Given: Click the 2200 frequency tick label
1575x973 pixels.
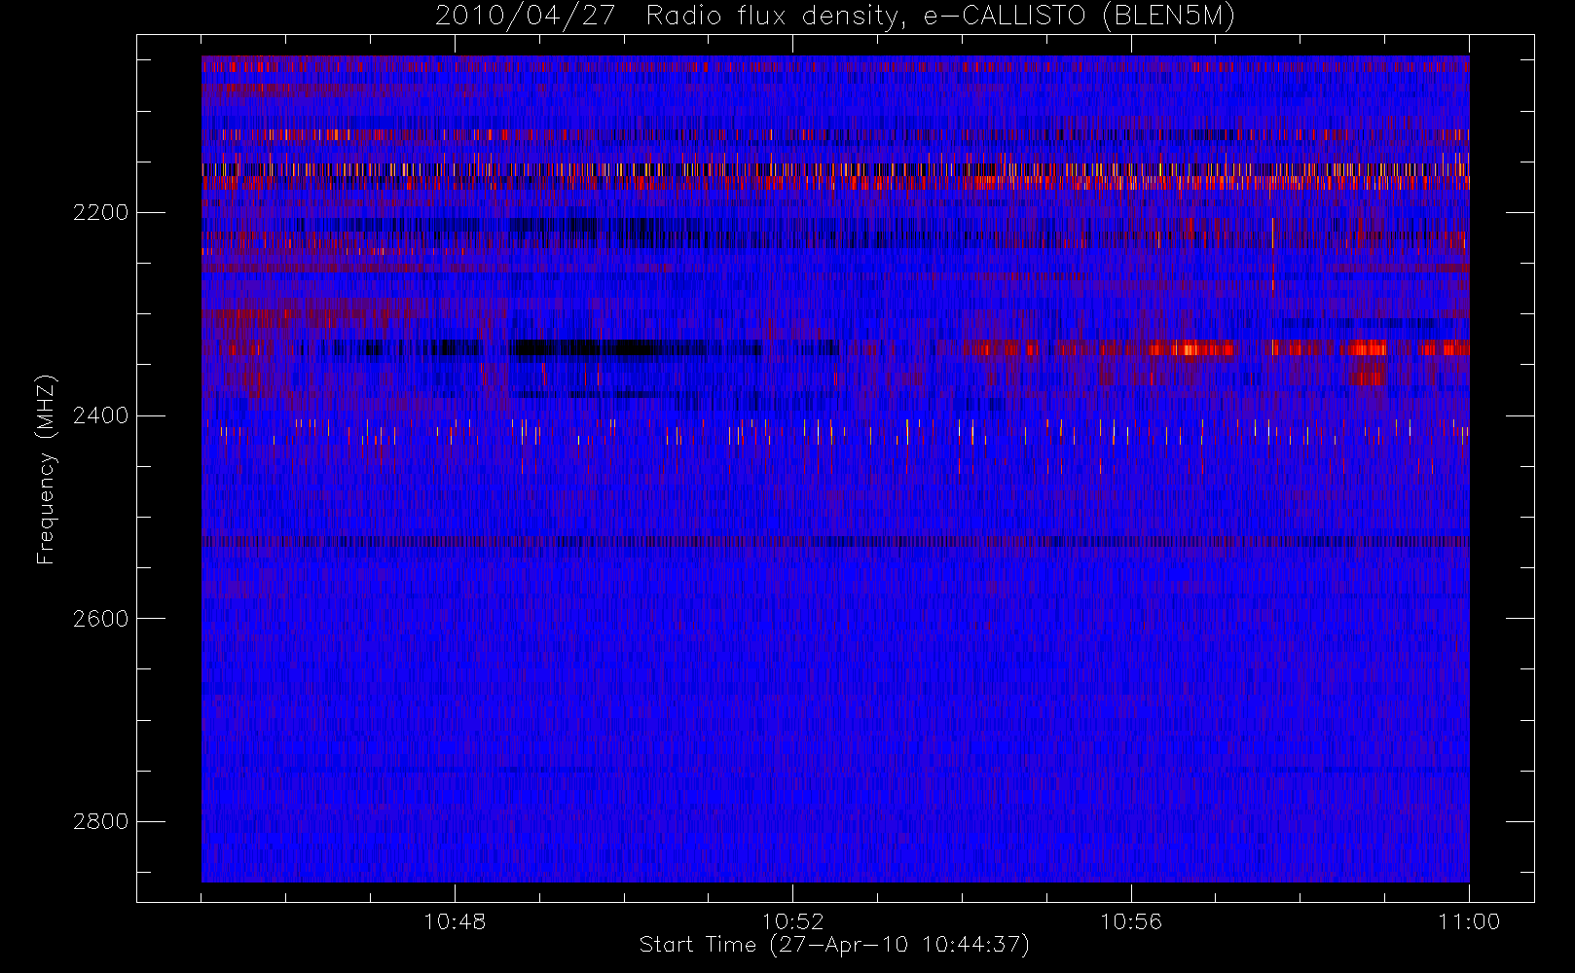Looking at the screenshot, I should 100,212.
